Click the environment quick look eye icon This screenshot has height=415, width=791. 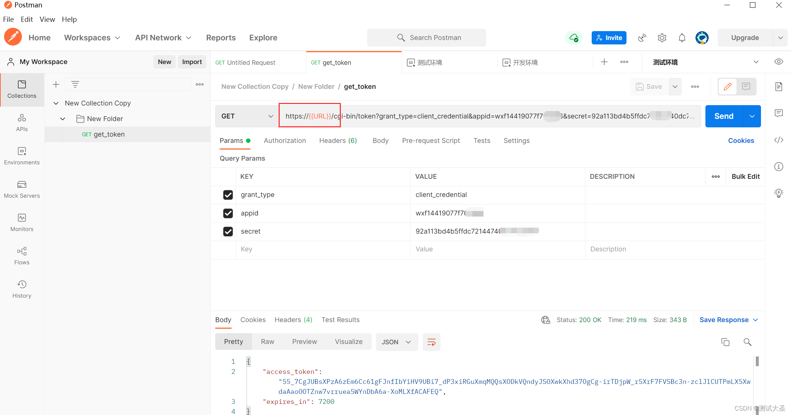778,62
